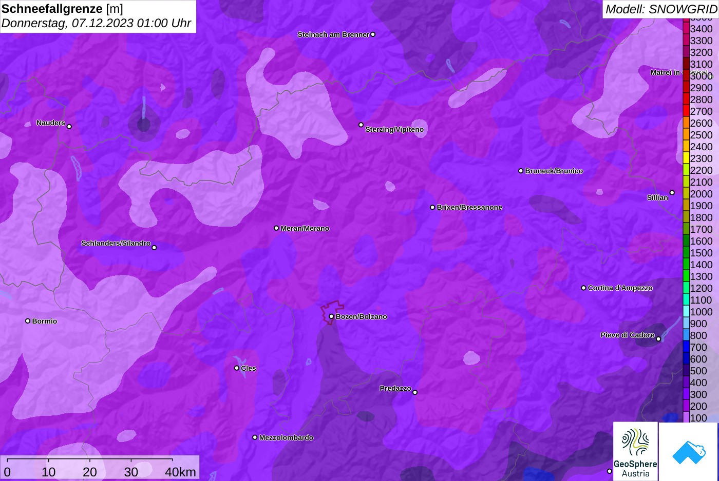Click the Pieve di Cadore marker dot
The width and height of the screenshot is (719, 481).
658,338
